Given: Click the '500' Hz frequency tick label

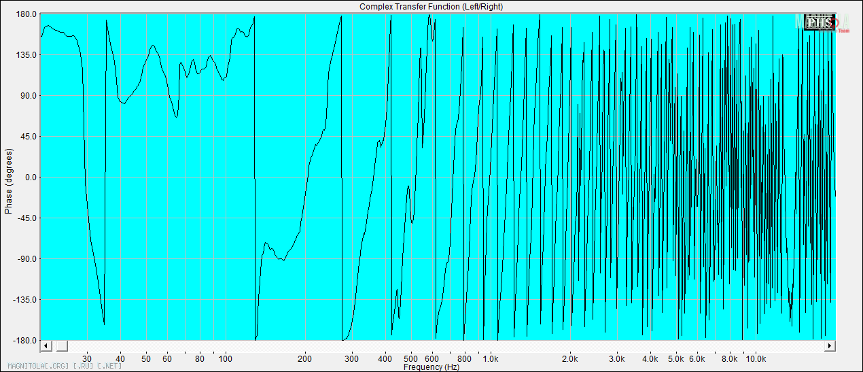Looking at the screenshot, I should (x=410, y=358).
